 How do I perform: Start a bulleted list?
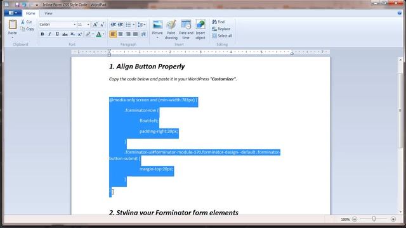[x=128, y=25]
